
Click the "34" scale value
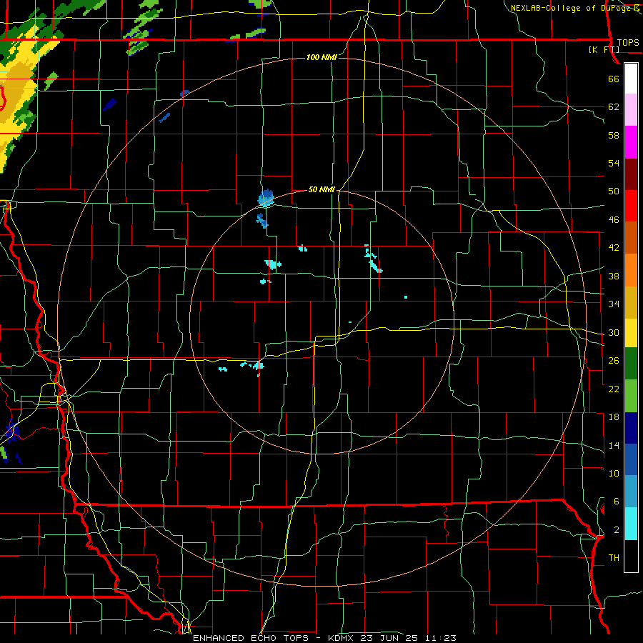tap(614, 304)
